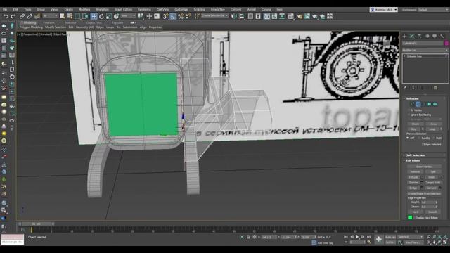Open the Modifier List dropdown
Viewport: 450px width, 253px height.
[x=425, y=50]
